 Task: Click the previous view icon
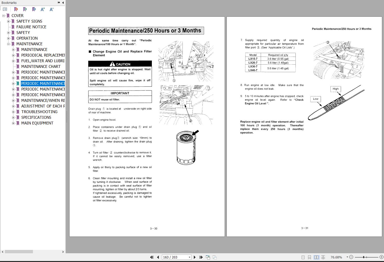[207, 257]
